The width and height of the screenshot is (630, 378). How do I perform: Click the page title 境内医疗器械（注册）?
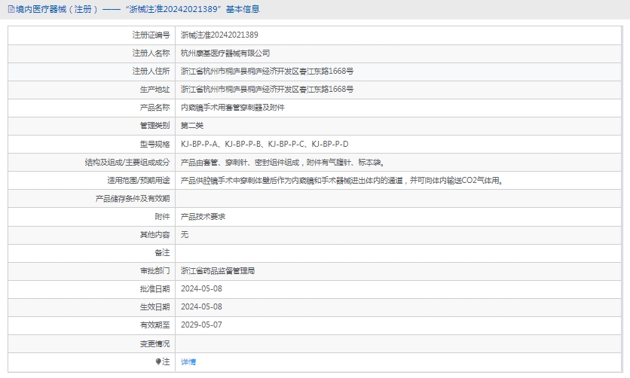51,9
